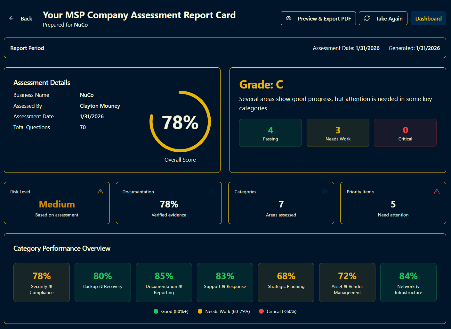This screenshot has width=451, height=329.
Task: Click the Priority Items red alert icon
Action: click(x=437, y=192)
